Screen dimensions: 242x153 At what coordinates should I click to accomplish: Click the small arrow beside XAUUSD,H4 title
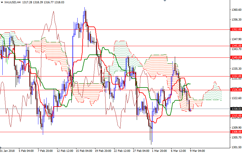(x=2, y=2)
